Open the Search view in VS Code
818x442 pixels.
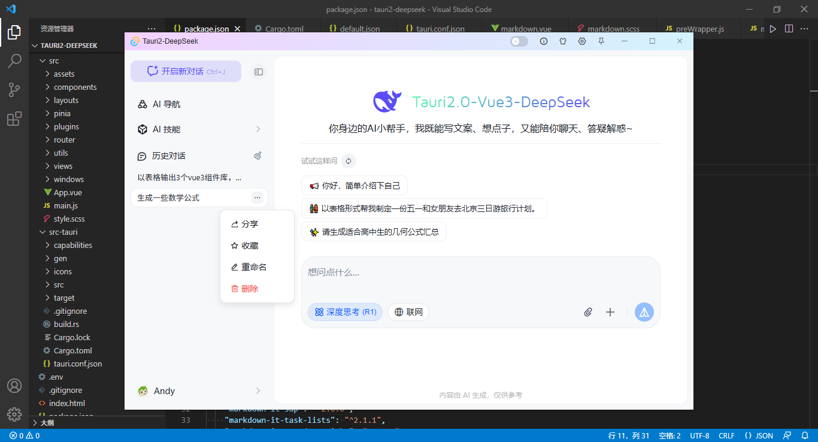pyautogui.click(x=14, y=61)
